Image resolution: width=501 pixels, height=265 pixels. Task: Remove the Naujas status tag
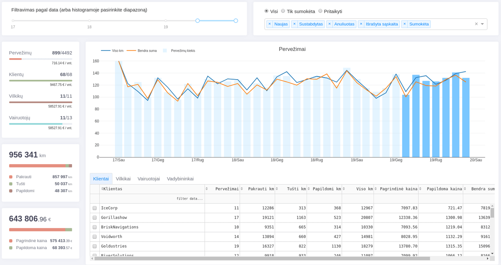pyautogui.click(x=269, y=24)
